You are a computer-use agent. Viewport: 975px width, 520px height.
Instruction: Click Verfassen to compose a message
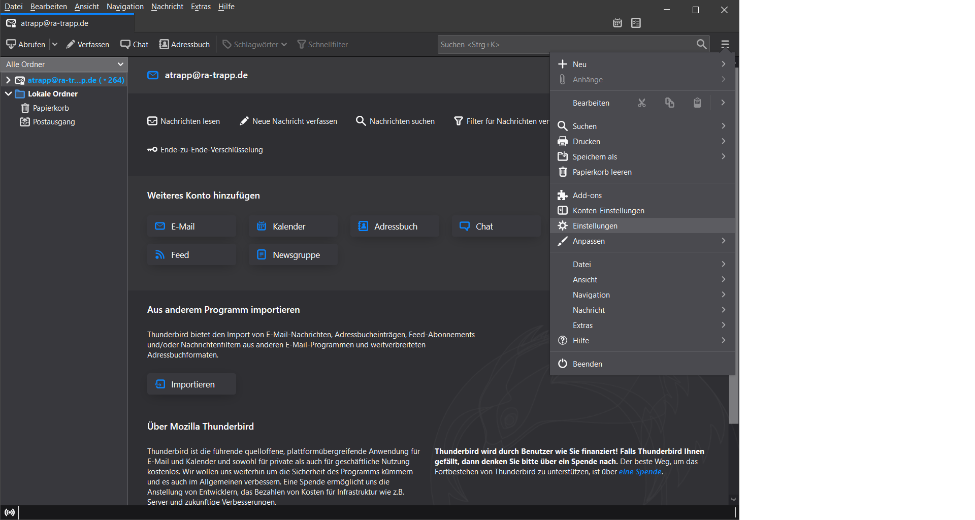(x=88, y=44)
